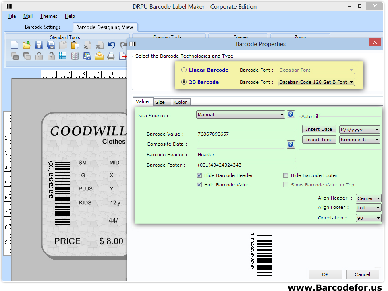Switch to the Color tab
The image size is (388, 291).
181,102
